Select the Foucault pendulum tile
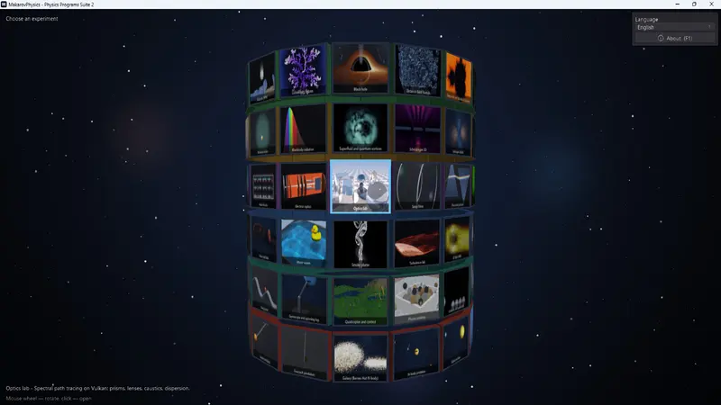This screenshot has width=721, height=405. 305,353
